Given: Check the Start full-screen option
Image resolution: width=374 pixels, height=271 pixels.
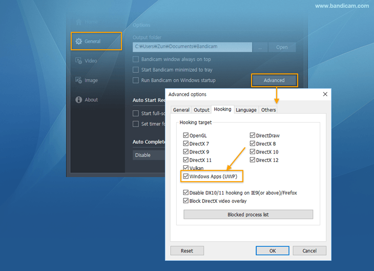Looking at the screenshot, I should 136,113.
